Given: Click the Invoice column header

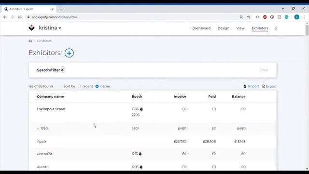Looking at the screenshot, I should click(180, 97).
